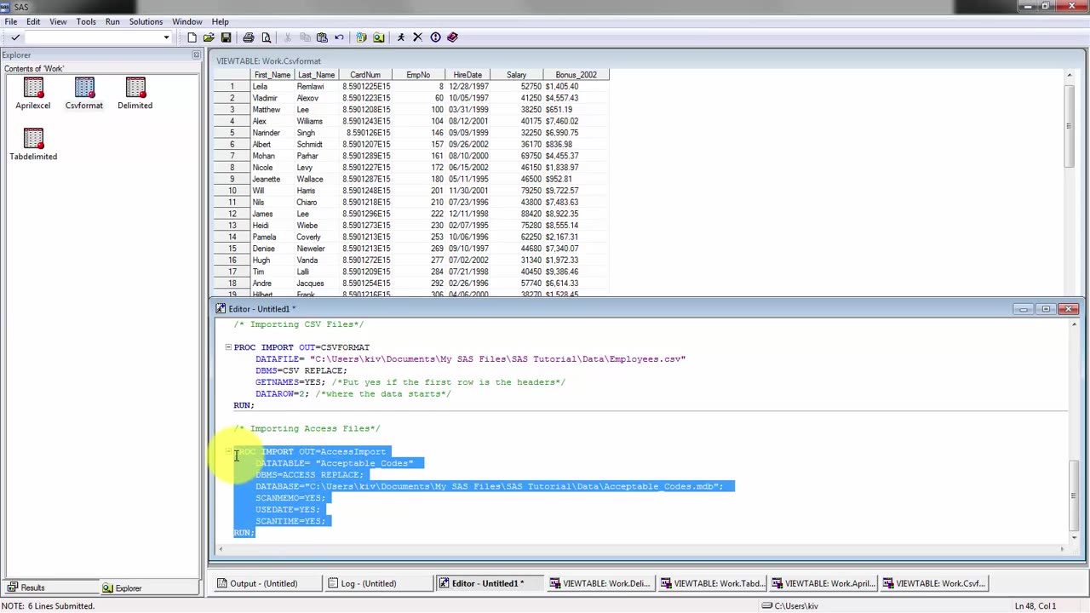Click the EmpNo column header
Image resolution: width=1090 pixels, height=613 pixels.
tap(418, 75)
